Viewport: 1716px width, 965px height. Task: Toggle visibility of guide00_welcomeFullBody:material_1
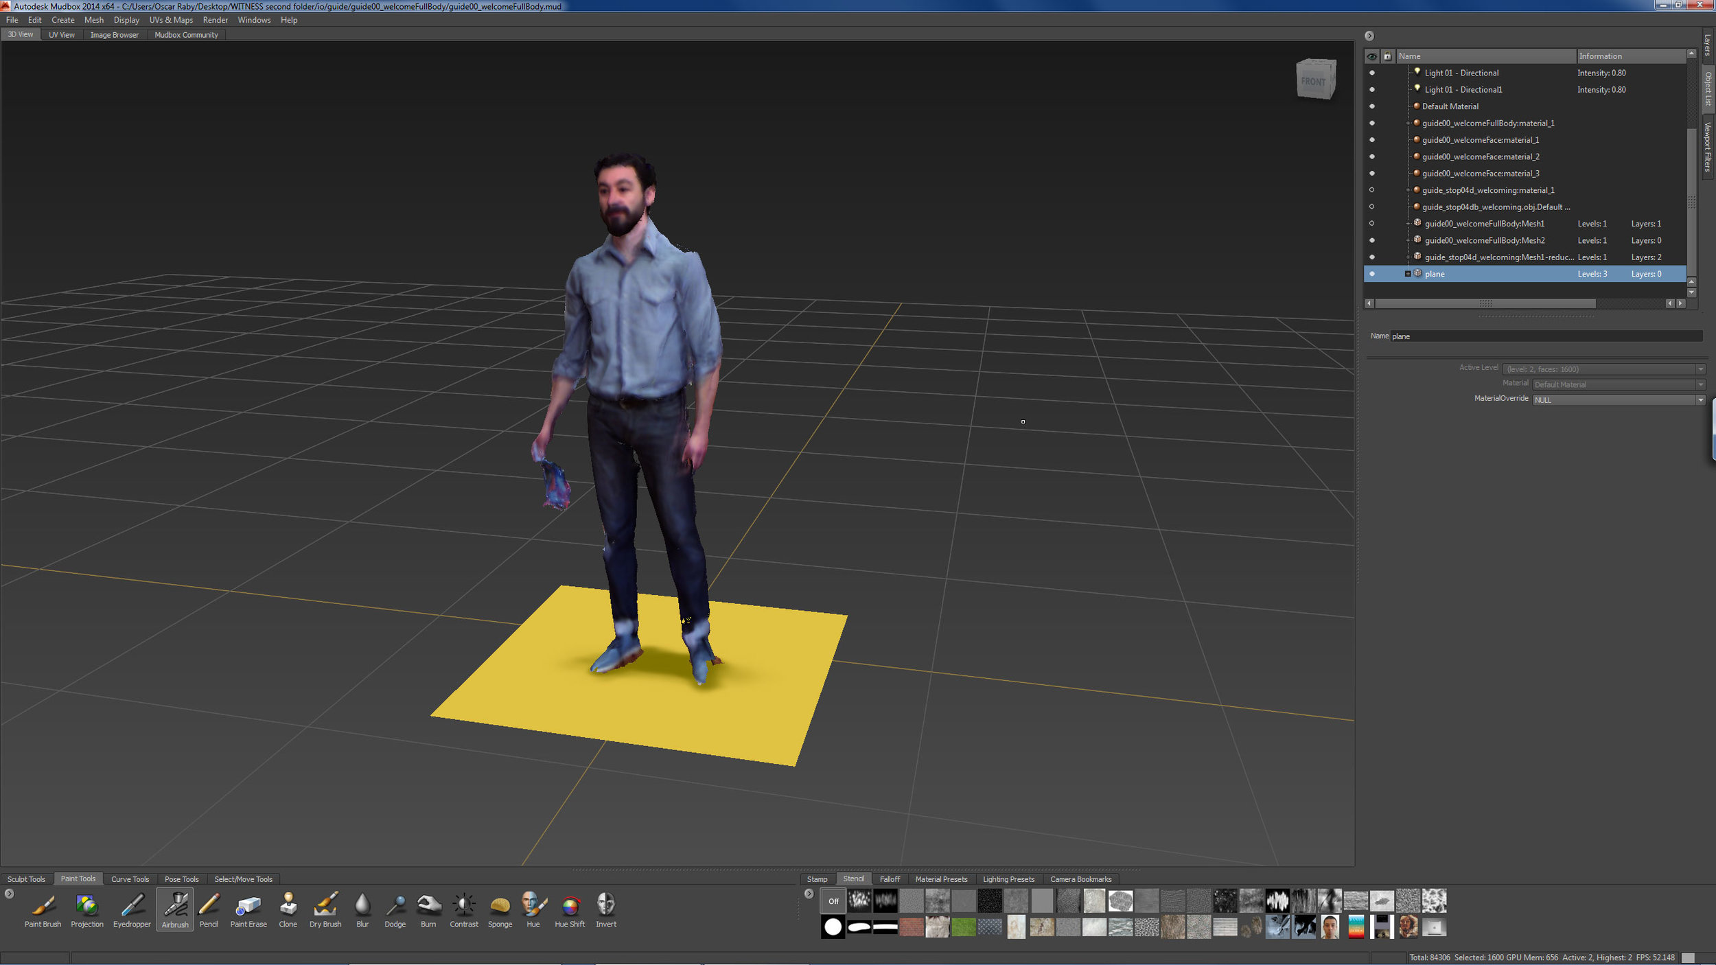pyautogui.click(x=1372, y=123)
